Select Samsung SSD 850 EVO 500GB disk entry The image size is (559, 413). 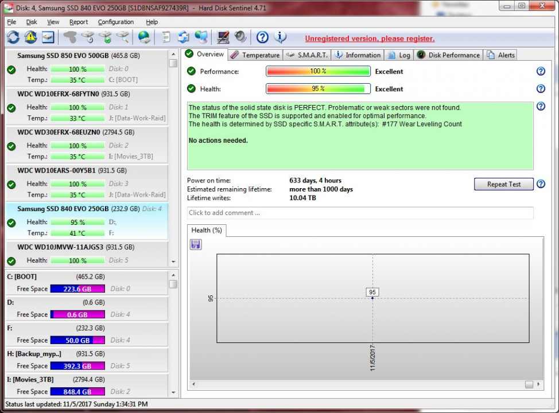[x=87, y=68]
